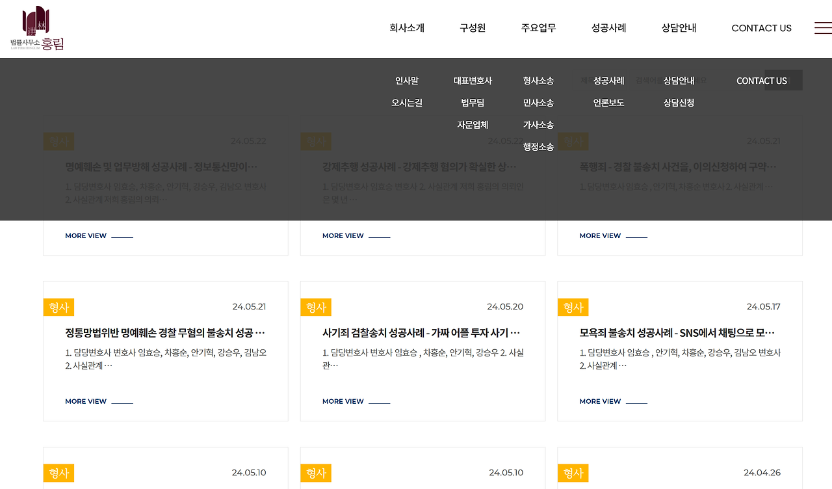Click MORE VIEW on 사기죄 검찰송치 card
This screenshot has height=489, width=832.
pyautogui.click(x=356, y=402)
